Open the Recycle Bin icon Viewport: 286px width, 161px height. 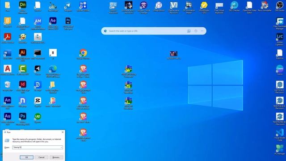(8, 85)
